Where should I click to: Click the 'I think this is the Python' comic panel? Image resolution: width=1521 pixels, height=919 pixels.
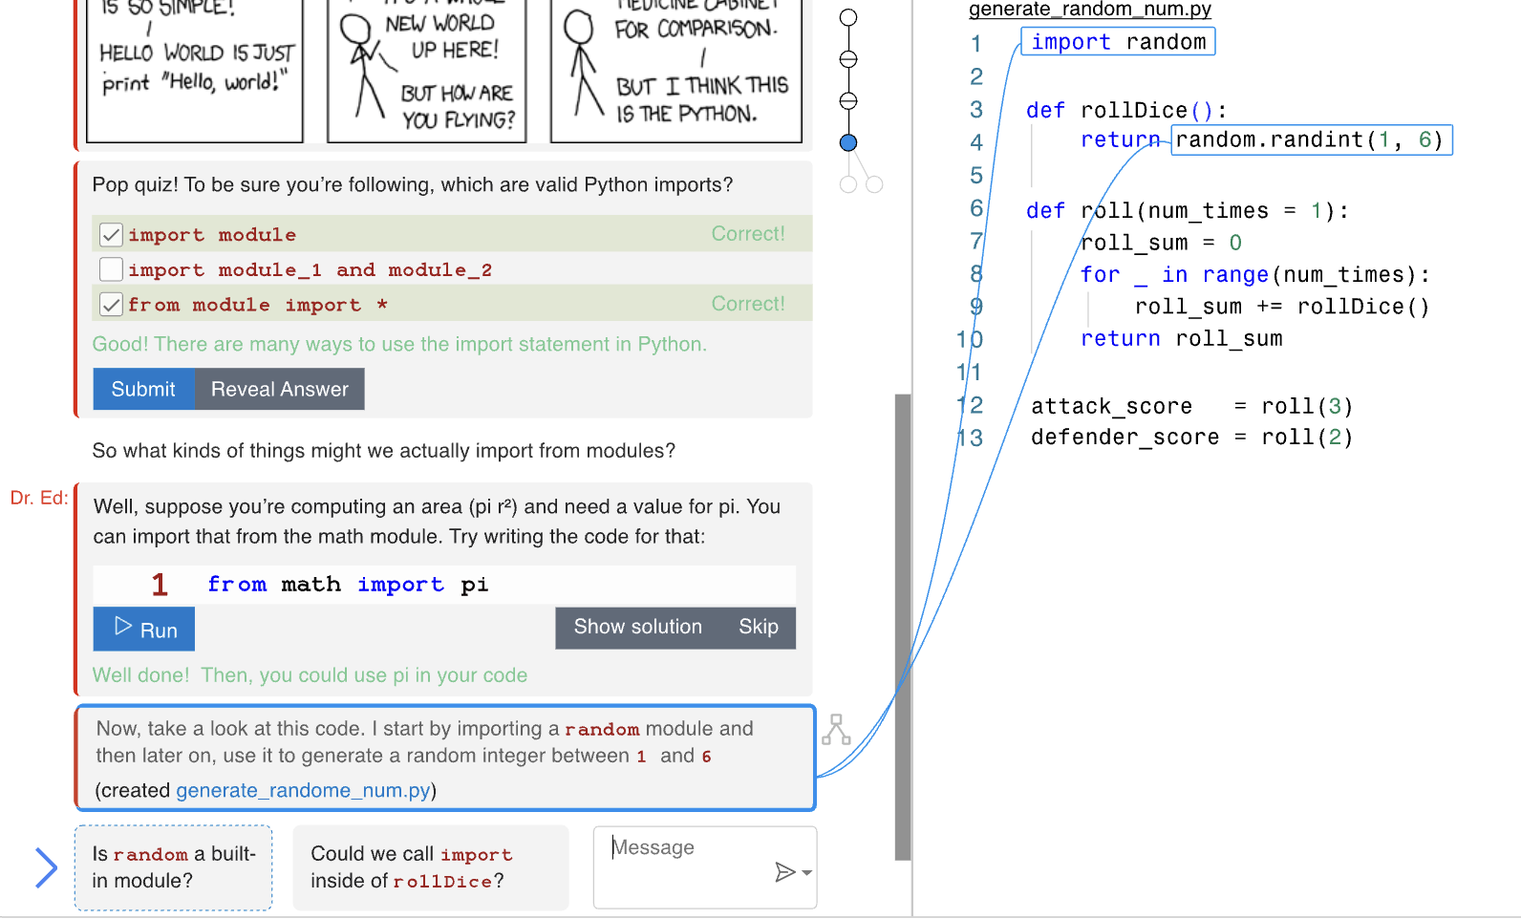point(676,72)
